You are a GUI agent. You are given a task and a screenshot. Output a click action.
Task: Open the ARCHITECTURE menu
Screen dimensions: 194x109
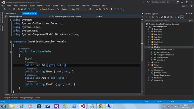tap(73, 6)
